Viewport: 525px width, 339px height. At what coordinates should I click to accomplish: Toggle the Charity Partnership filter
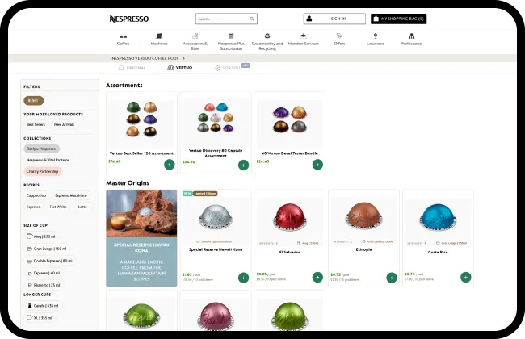pos(43,171)
